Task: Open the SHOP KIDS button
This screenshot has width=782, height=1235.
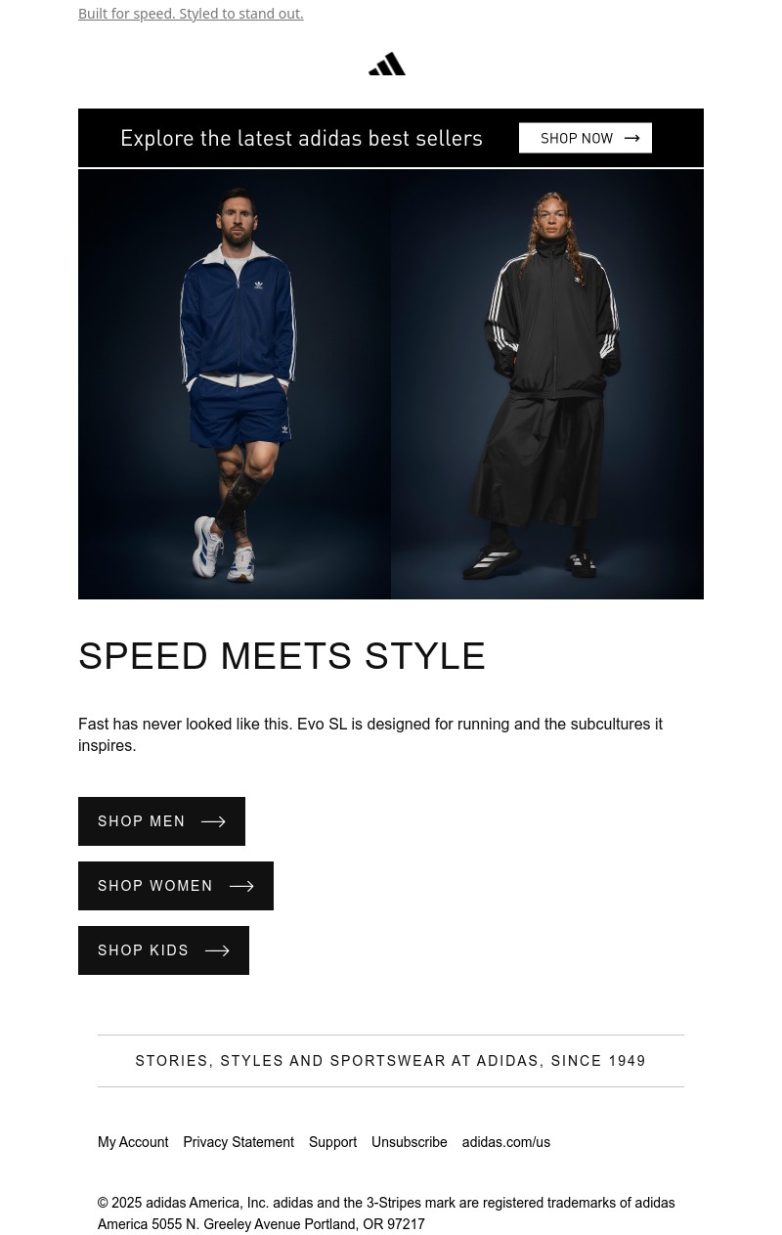Action: (163, 950)
